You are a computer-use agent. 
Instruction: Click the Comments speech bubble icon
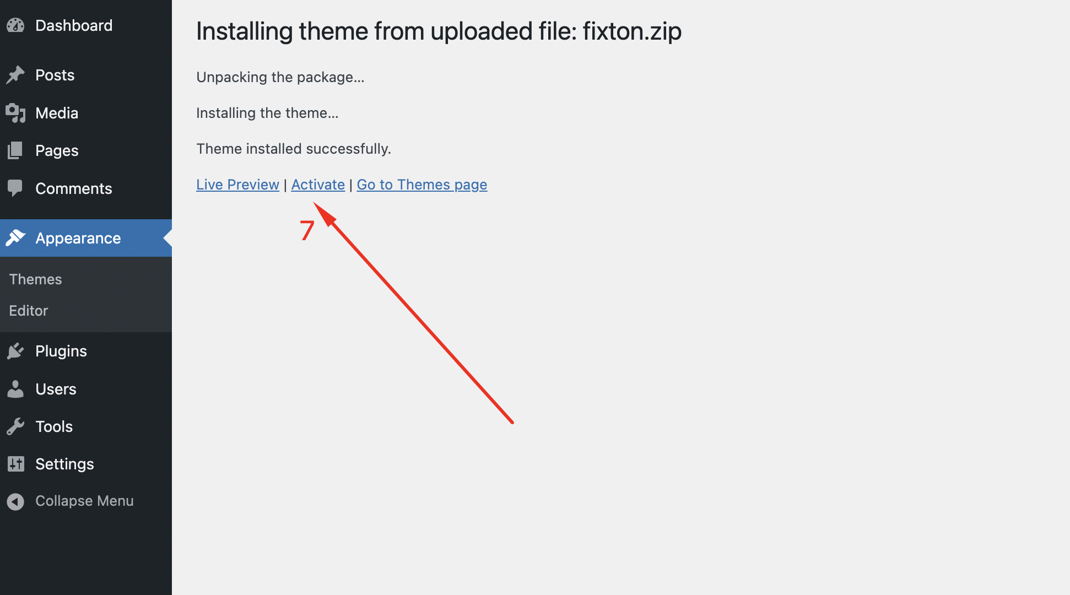[15, 188]
